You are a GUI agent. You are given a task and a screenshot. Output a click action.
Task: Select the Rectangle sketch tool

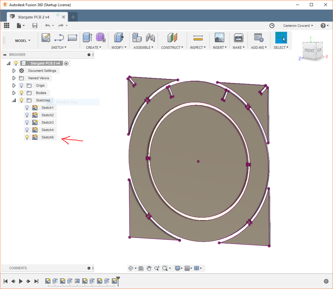tap(72, 38)
